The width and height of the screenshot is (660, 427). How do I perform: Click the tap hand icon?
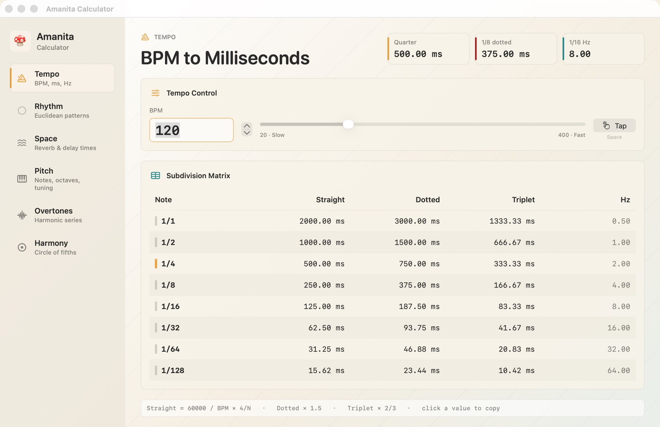click(606, 126)
